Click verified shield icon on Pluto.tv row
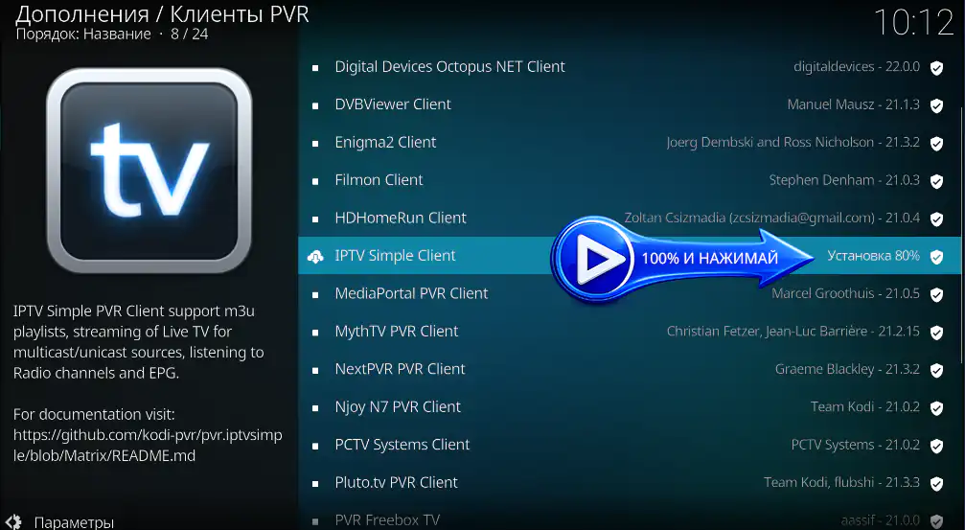 pos(936,484)
